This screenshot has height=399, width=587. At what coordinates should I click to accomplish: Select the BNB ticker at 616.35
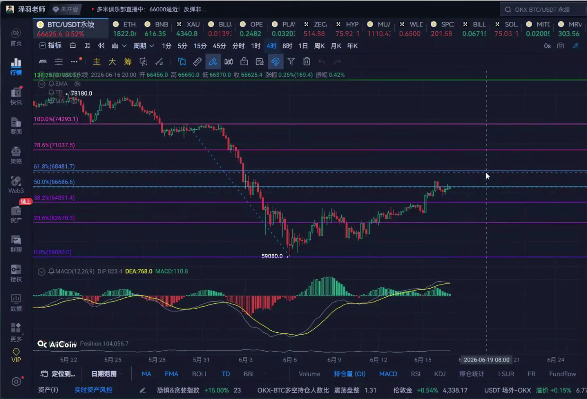click(156, 29)
